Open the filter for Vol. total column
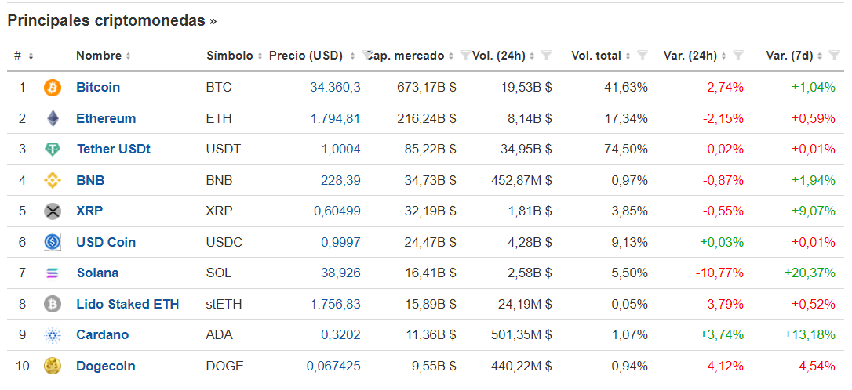Image resolution: width=852 pixels, height=390 pixels. click(x=642, y=56)
